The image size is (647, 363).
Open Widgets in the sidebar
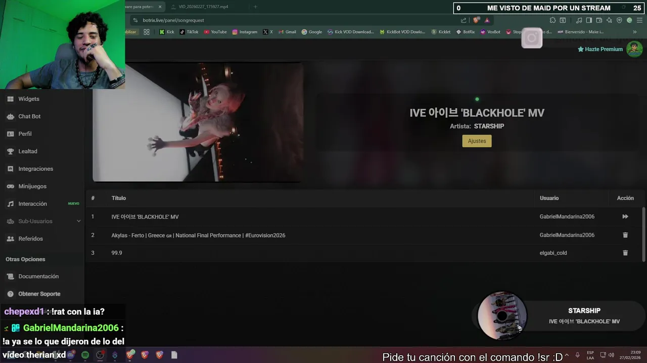tap(29, 99)
